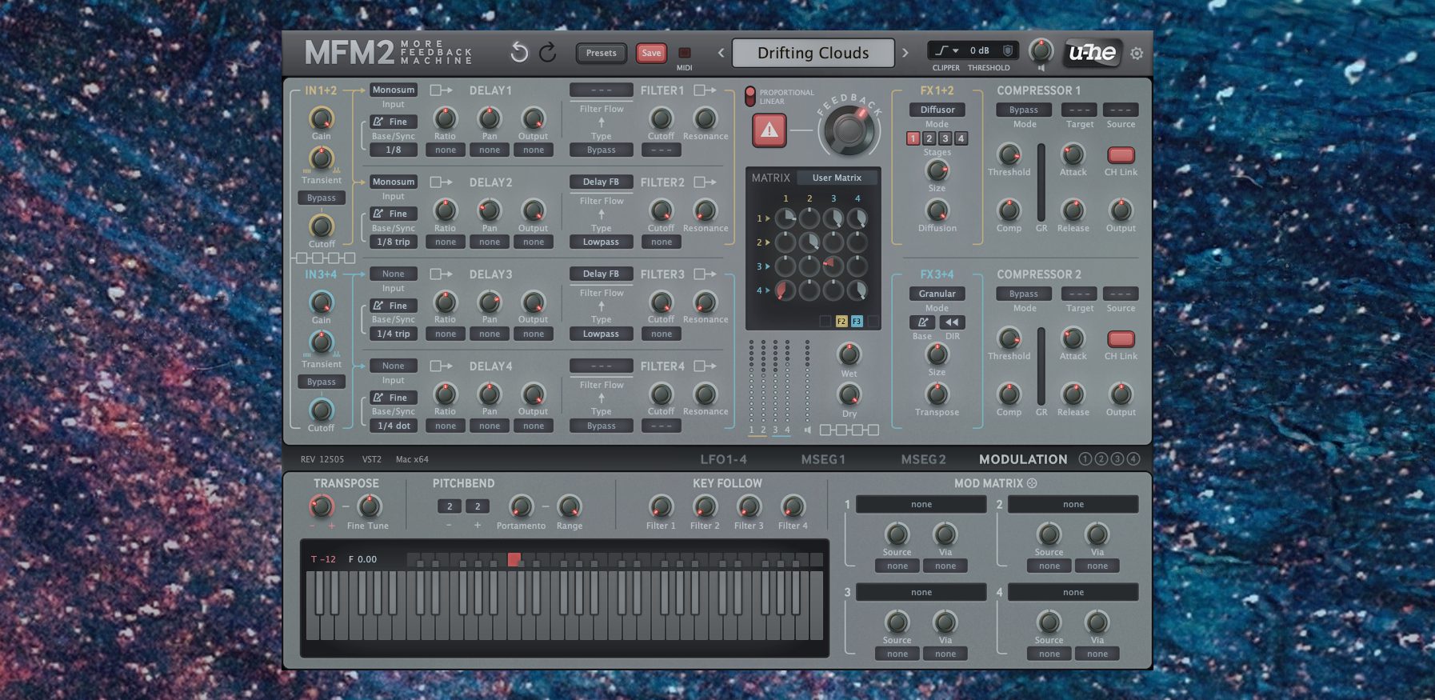The image size is (1435, 700).
Task: Toggle Compressor 1 CH Link button
Action: point(1121,155)
